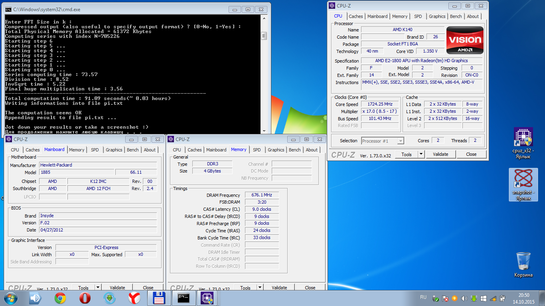545x306 pixels.
Task: Open the About tab in CPU window
Action: point(473,16)
